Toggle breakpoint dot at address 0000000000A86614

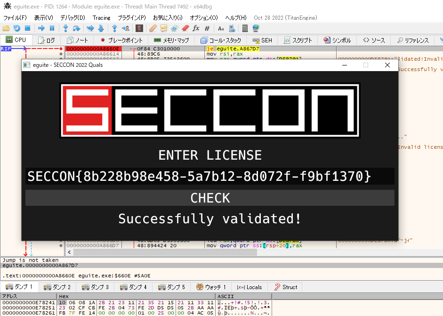[61, 54]
